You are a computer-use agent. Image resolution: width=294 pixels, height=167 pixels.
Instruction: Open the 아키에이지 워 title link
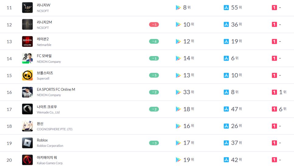coord(47,158)
